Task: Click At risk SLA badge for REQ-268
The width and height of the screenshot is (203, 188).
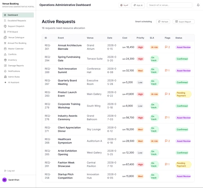Action: (x=154, y=141)
